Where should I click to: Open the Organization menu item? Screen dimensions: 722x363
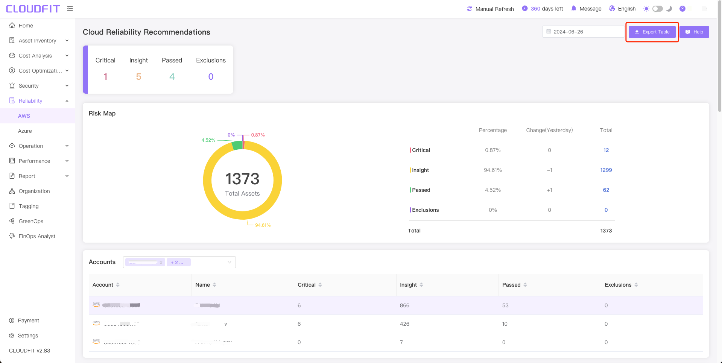pos(38,191)
